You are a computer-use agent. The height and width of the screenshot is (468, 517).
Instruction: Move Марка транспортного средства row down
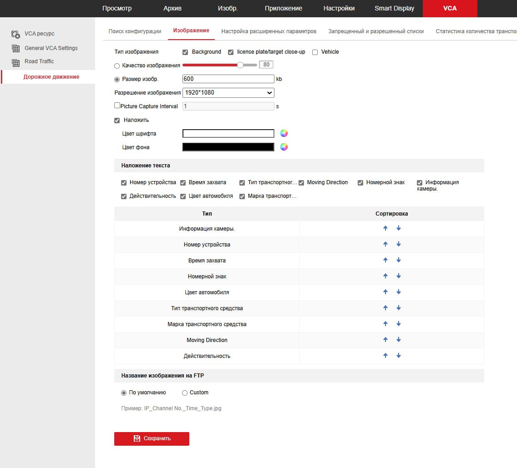[x=398, y=324]
